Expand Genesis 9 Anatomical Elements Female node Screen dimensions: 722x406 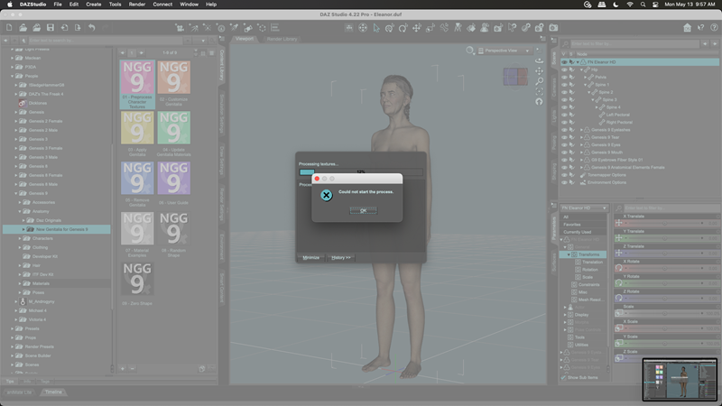(x=581, y=168)
